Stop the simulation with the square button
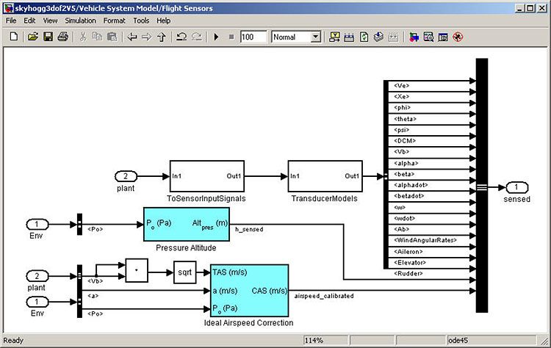551x348 pixels. coord(231,37)
